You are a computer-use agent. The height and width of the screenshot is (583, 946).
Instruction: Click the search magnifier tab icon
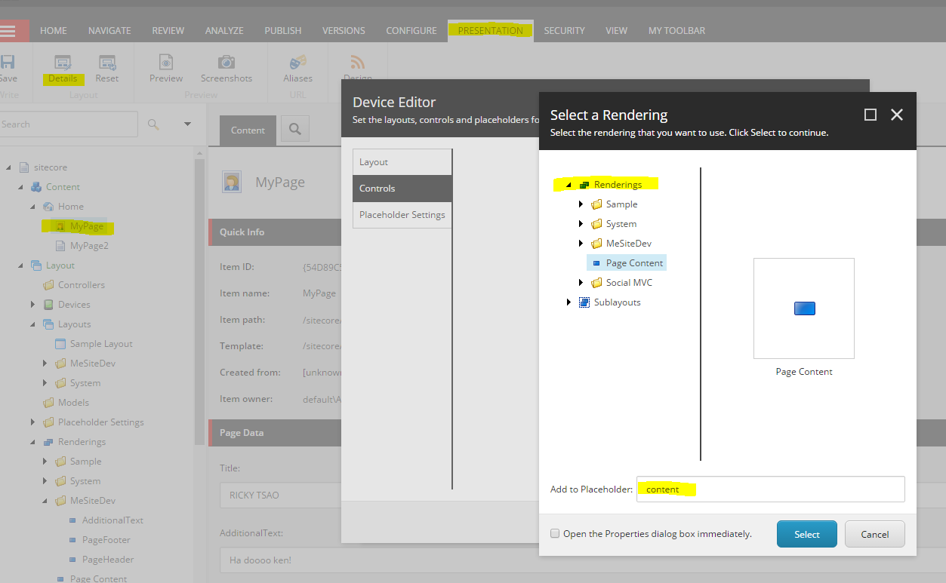(295, 129)
